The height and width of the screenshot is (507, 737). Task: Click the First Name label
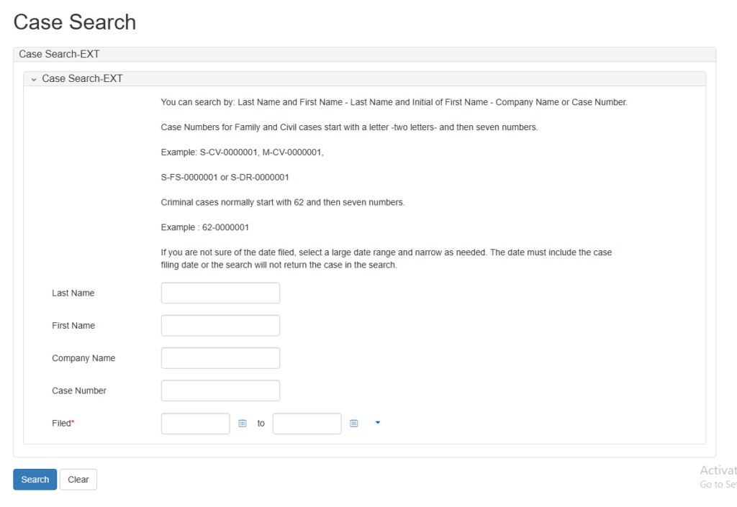[x=73, y=326]
